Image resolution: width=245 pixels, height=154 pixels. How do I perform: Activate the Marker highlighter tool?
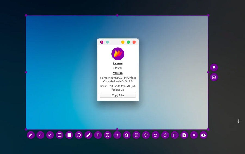coord(88,135)
